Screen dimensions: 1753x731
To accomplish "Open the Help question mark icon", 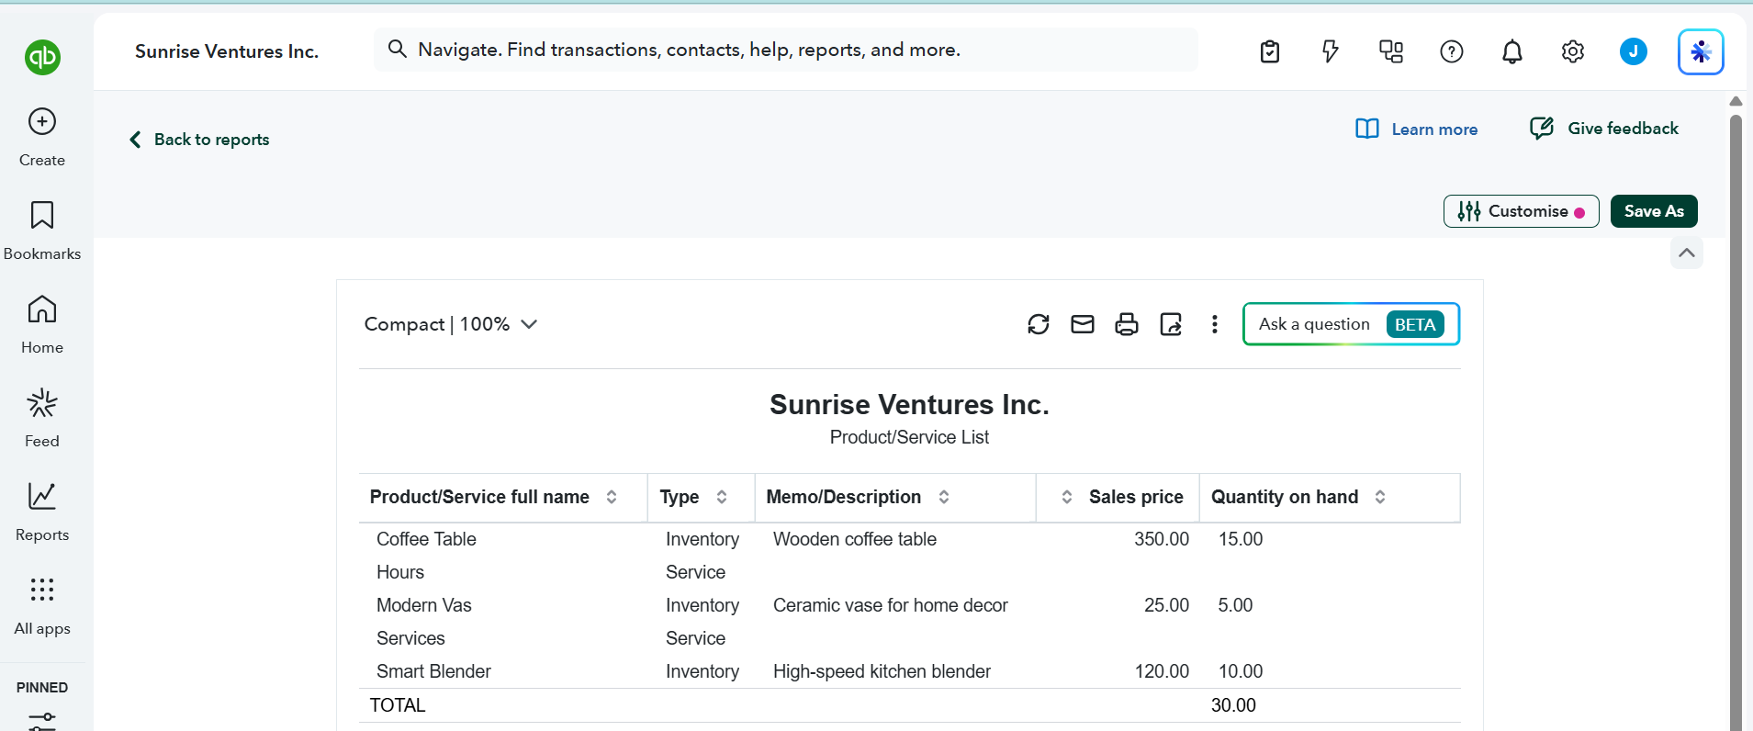I will coord(1452,51).
